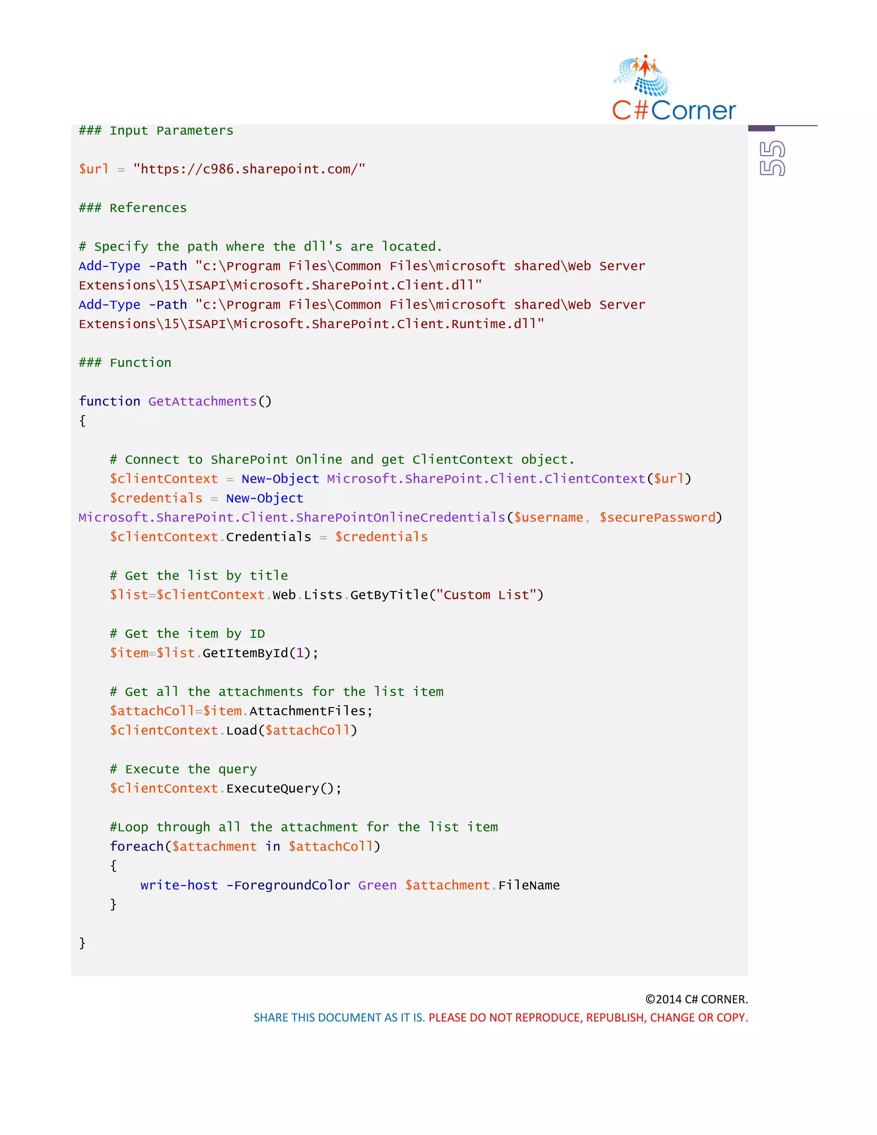Image resolution: width=877 pixels, height=1135 pixels.
Task: Click the 'Get the item by ID' comment
Action: point(187,633)
